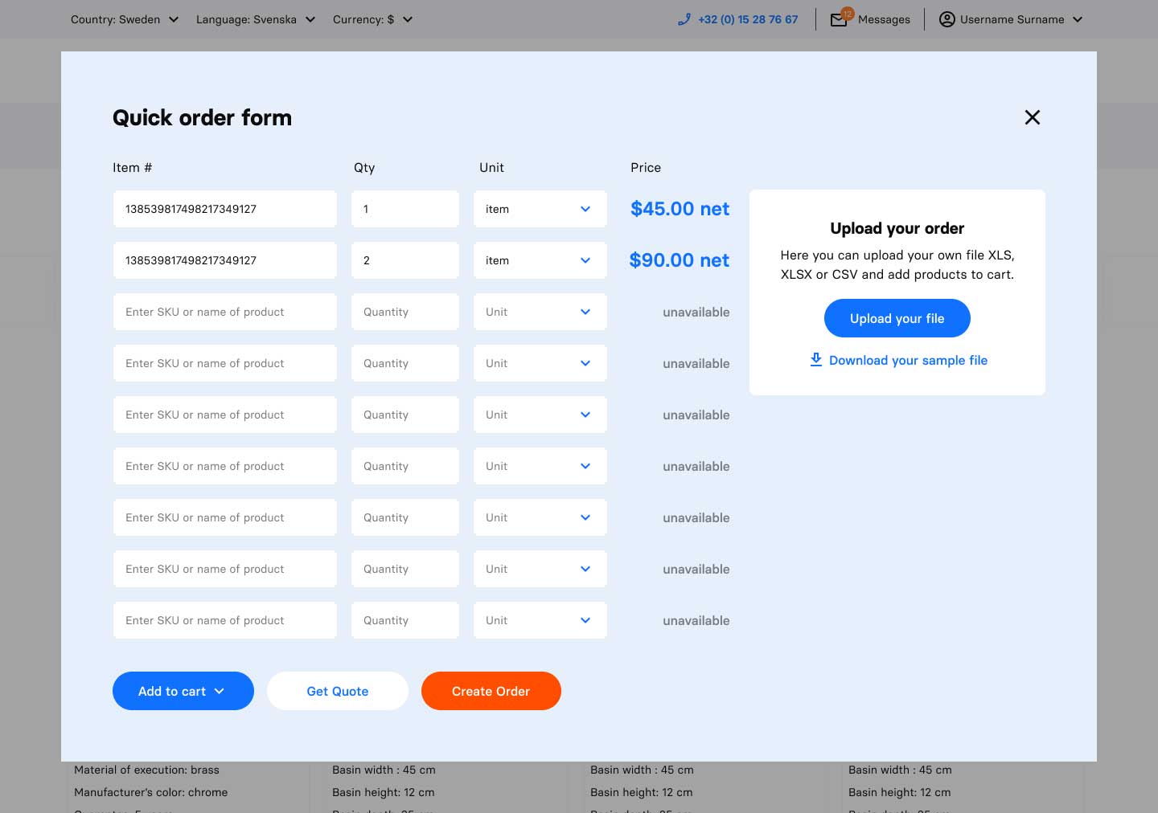
Task: Open unit dropdown in the $90.00 row
Action: click(x=540, y=260)
